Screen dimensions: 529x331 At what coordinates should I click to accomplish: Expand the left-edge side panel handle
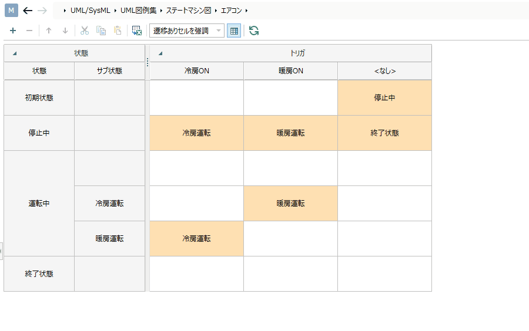pos(1,251)
